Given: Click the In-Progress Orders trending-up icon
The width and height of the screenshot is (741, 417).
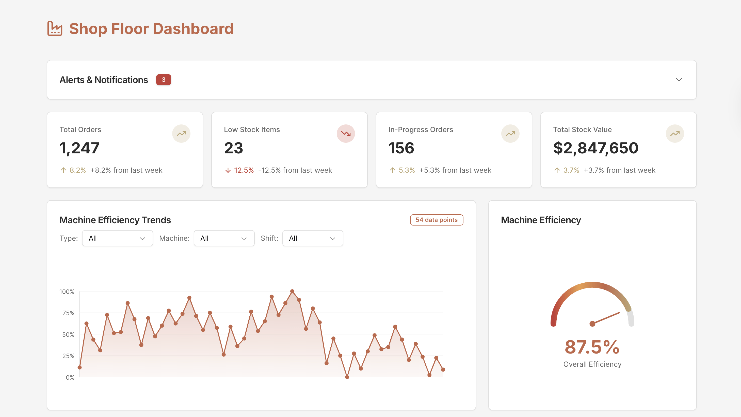Looking at the screenshot, I should pyautogui.click(x=510, y=133).
